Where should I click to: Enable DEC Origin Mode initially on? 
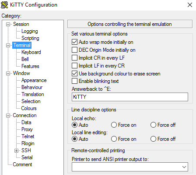tap(74, 50)
